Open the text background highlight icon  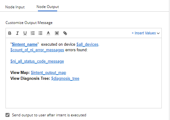tap(57, 33)
